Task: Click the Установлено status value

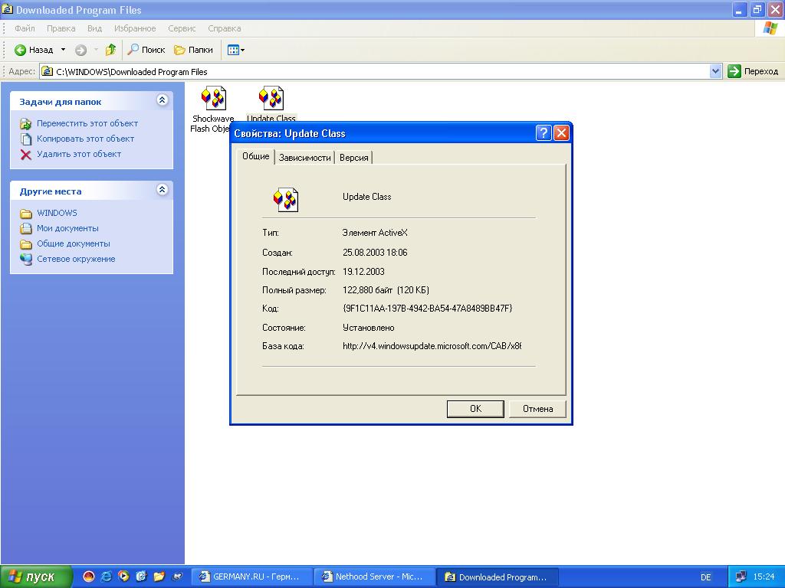Action: click(369, 328)
